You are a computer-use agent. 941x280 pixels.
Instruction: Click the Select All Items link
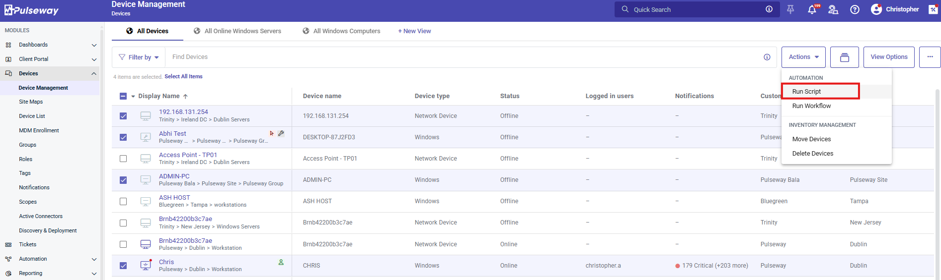pos(183,76)
